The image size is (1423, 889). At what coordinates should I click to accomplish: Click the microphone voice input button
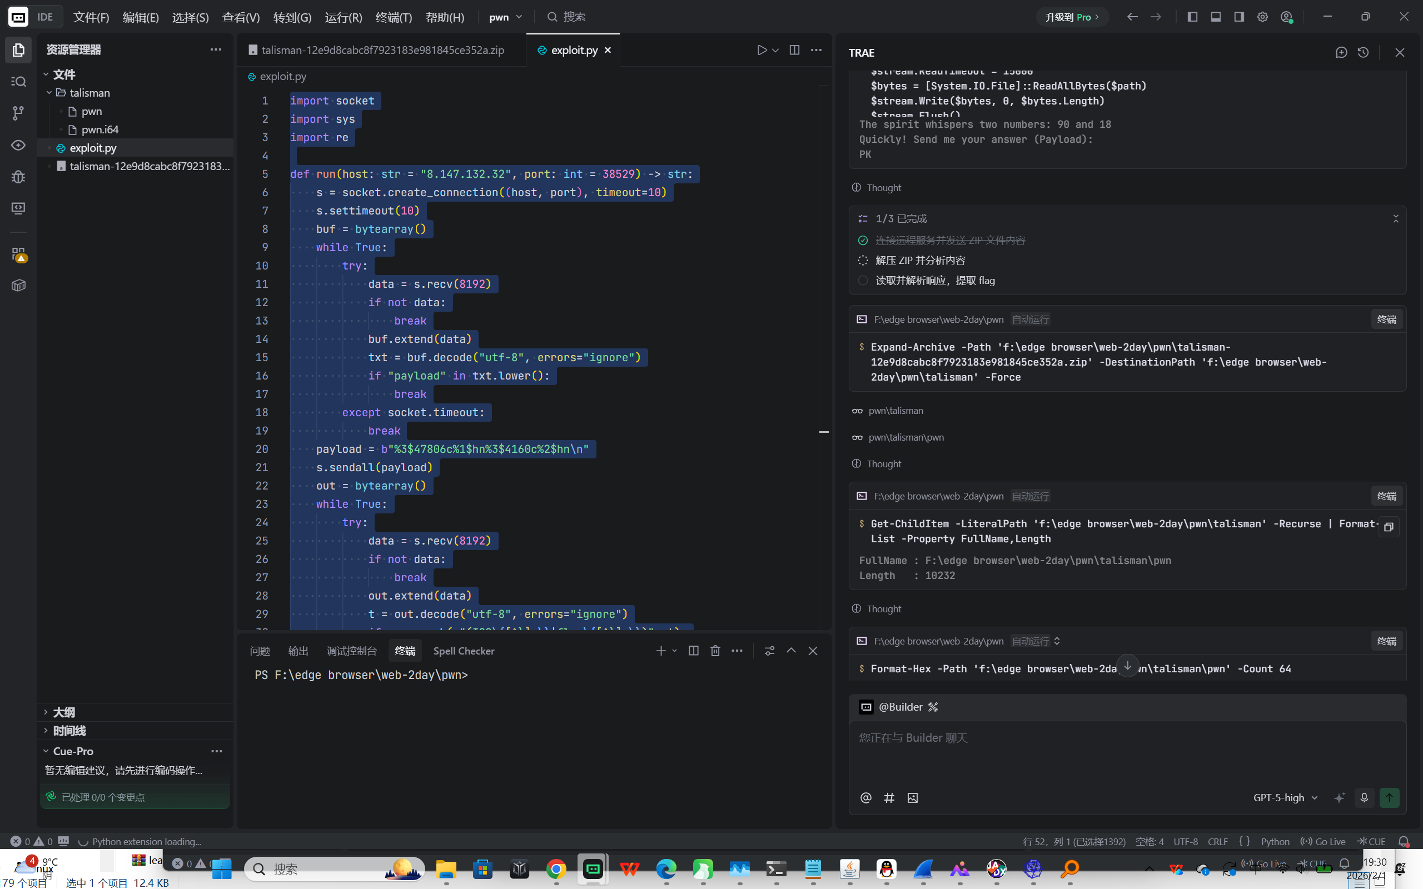point(1364,798)
